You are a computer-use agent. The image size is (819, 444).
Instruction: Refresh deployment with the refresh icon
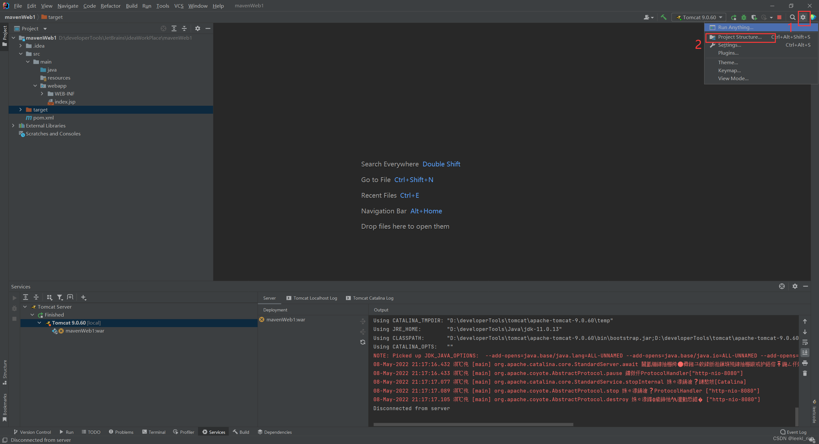pyautogui.click(x=363, y=342)
